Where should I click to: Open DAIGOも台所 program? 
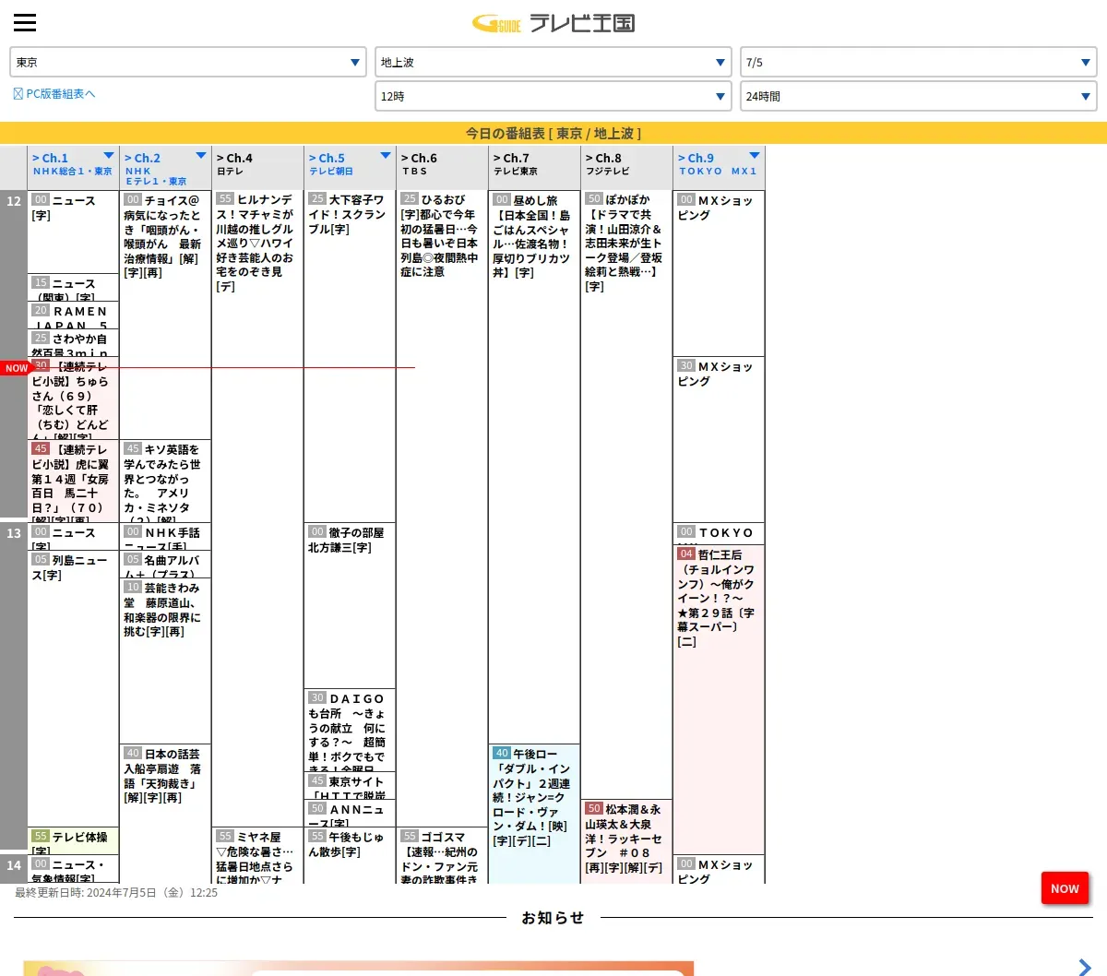click(x=350, y=731)
